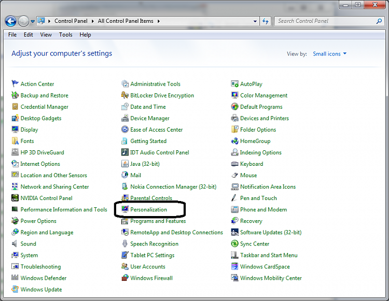Viewport: 389px width, 301px height.
Task: Open the Troubleshooting link
Action: pyautogui.click(x=40, y=266)
